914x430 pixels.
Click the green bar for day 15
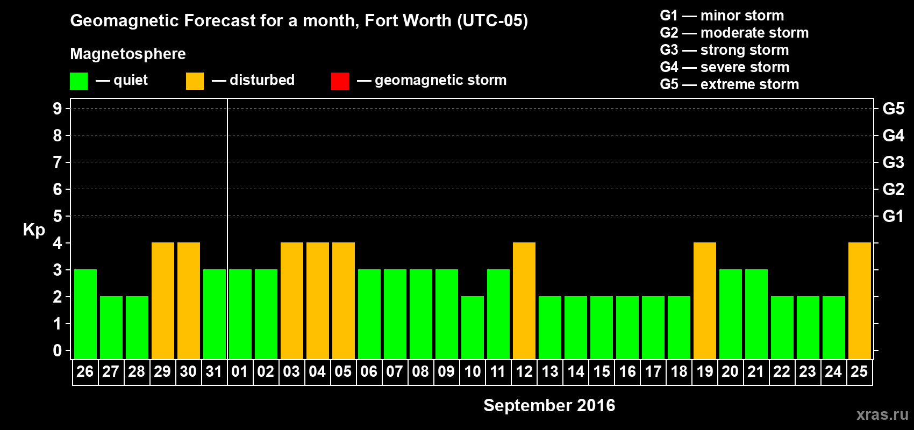pos(602,327)
